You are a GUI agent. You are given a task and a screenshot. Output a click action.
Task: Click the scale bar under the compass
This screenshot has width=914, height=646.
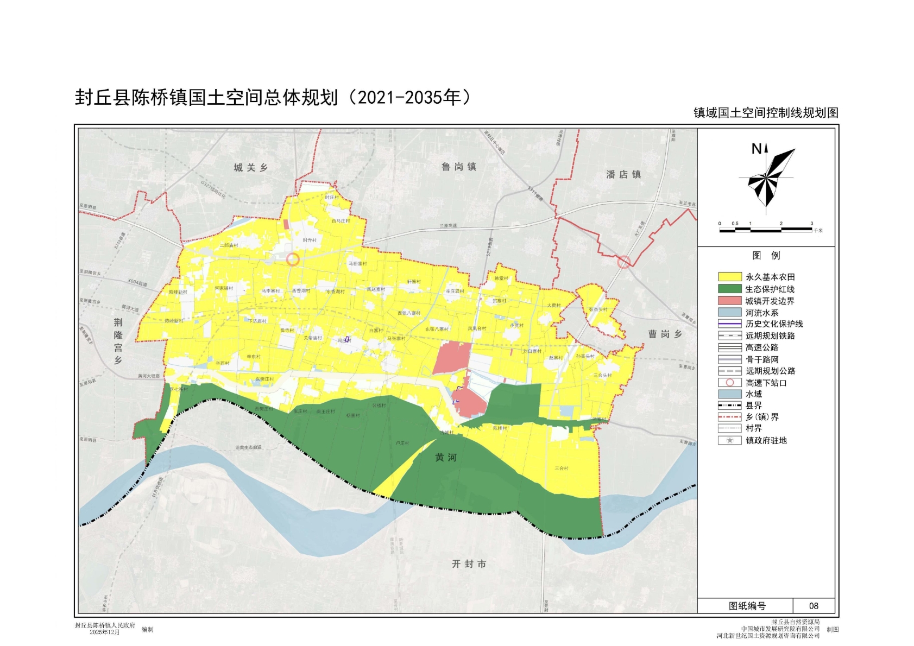[766, 230]
